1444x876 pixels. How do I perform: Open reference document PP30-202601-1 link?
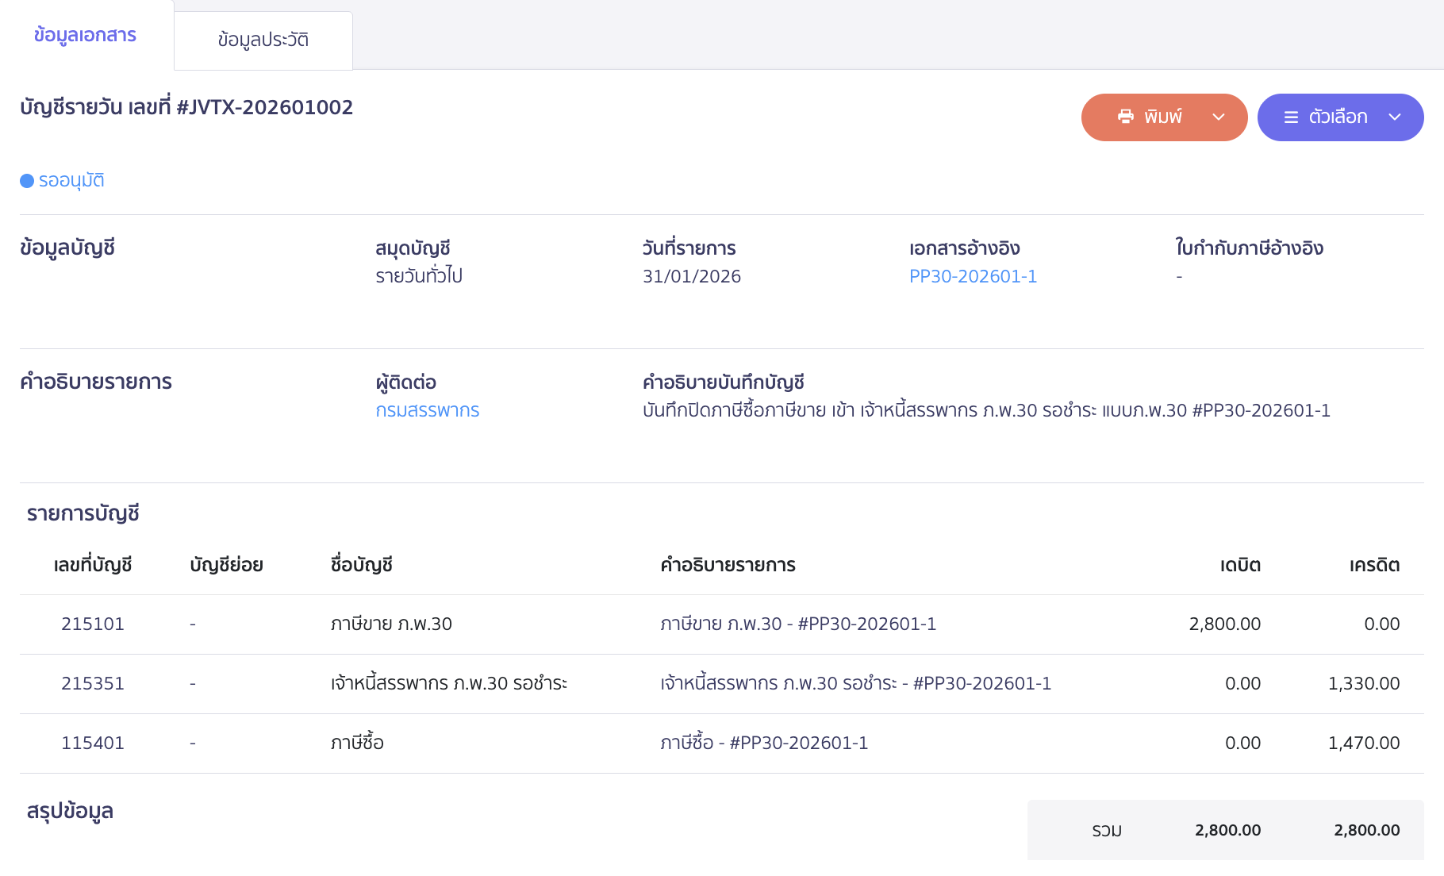click(973, 276)
